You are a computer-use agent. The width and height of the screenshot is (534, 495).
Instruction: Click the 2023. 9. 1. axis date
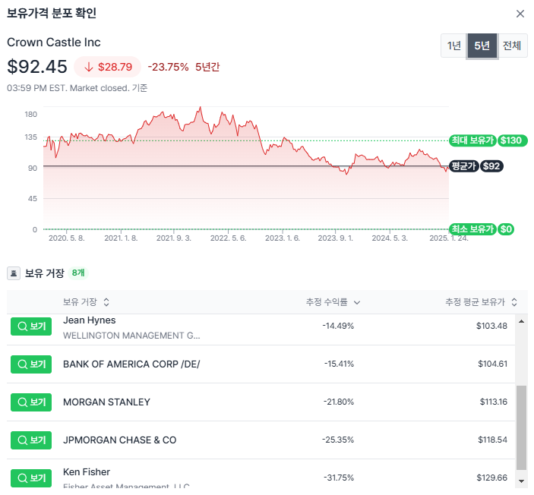pos(336,238)
